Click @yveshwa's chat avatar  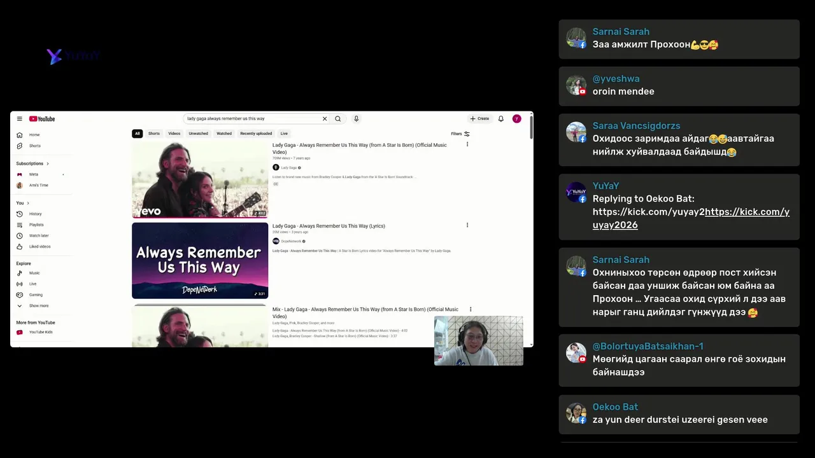click(576, 85)
